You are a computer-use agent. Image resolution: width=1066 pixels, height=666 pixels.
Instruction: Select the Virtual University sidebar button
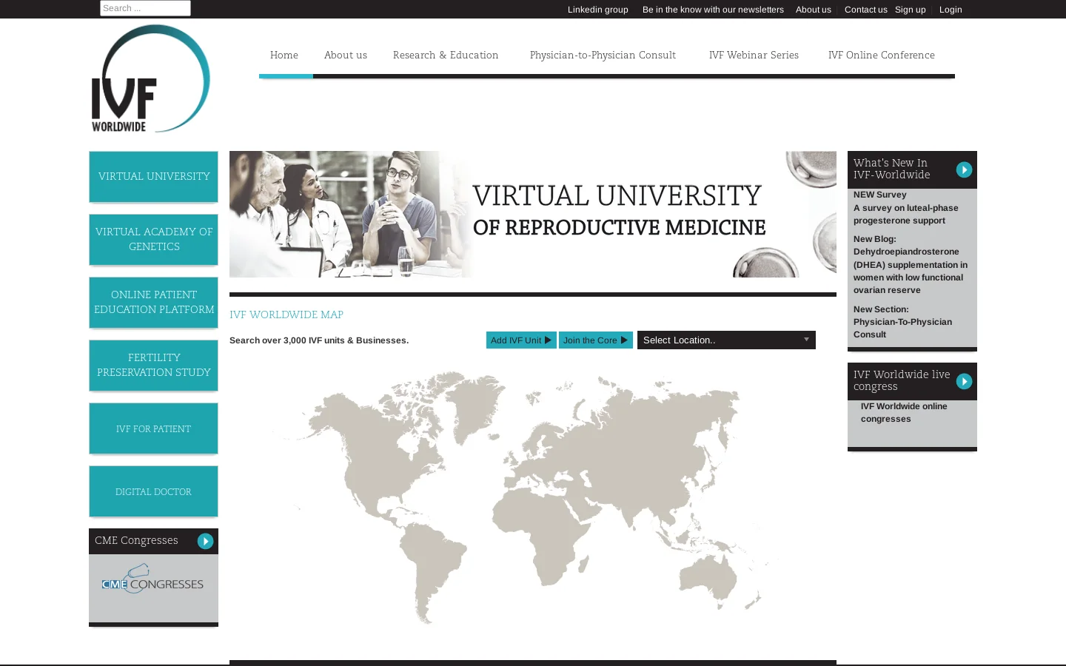pyautogui.click(x=154, y=176)
